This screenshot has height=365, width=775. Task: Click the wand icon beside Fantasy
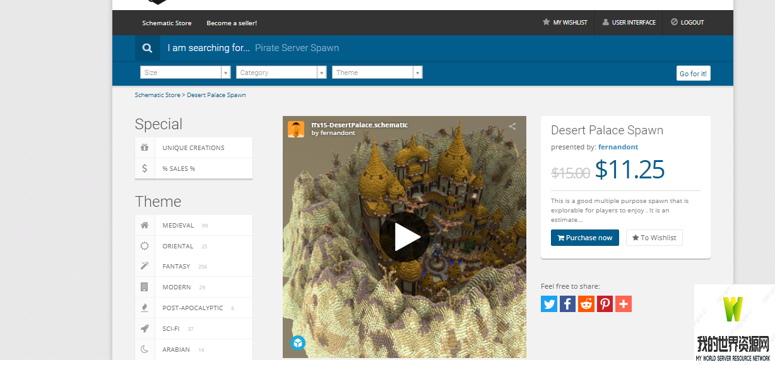point(145,266)
